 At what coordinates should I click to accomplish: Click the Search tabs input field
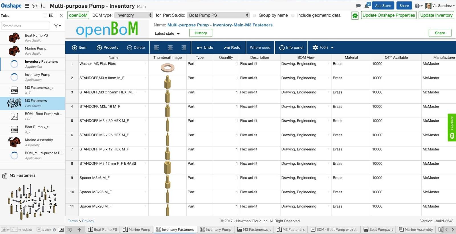pyautogui.click(x=26, y=26)
